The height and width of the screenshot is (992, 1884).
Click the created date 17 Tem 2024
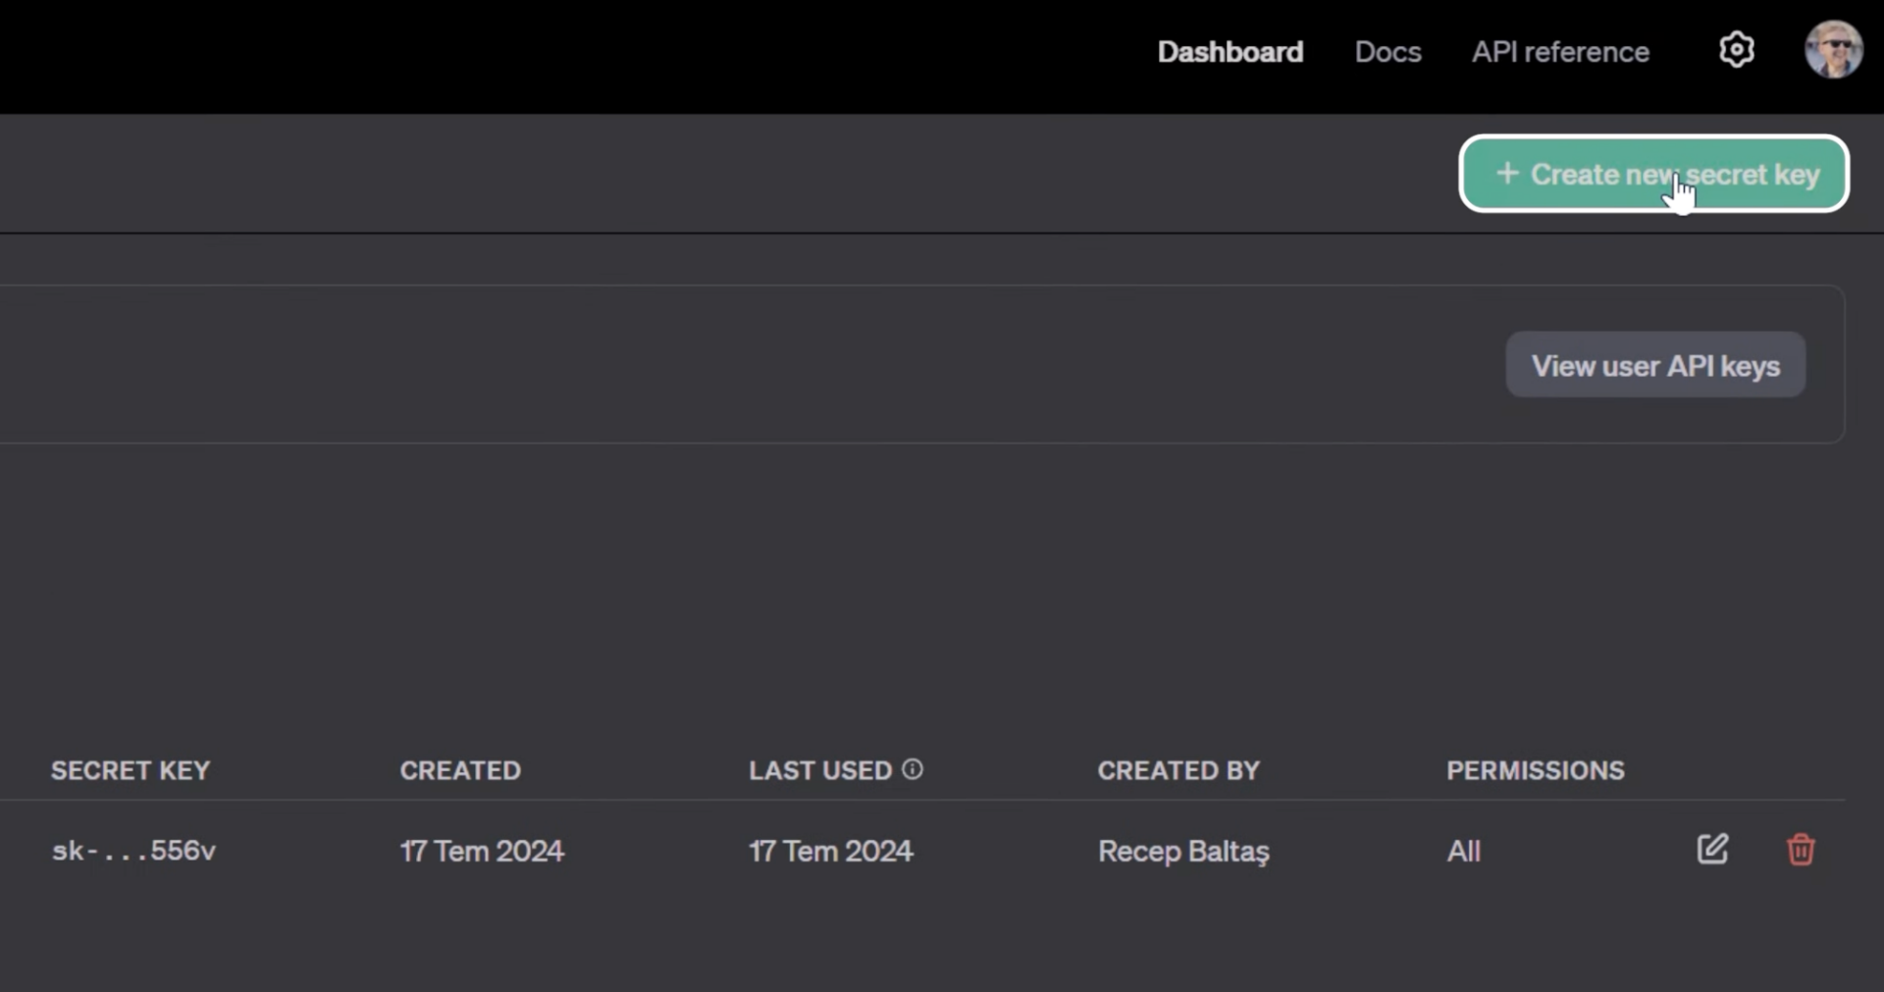click(482, 851)
